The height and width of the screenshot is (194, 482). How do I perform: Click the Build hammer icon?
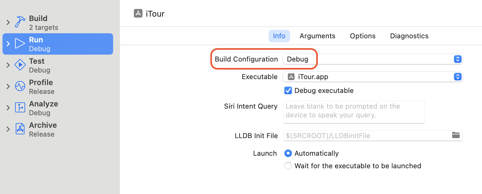coord(20,23)
